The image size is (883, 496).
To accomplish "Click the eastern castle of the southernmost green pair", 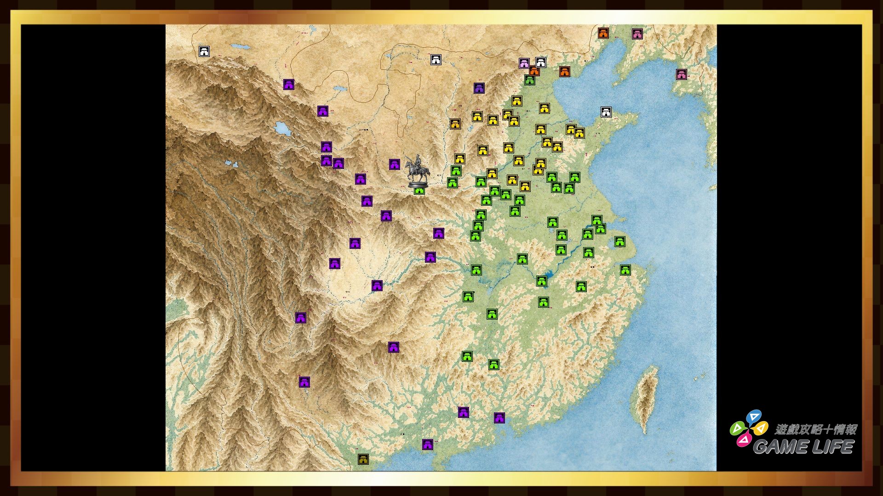I will click(x=494, y=365).
